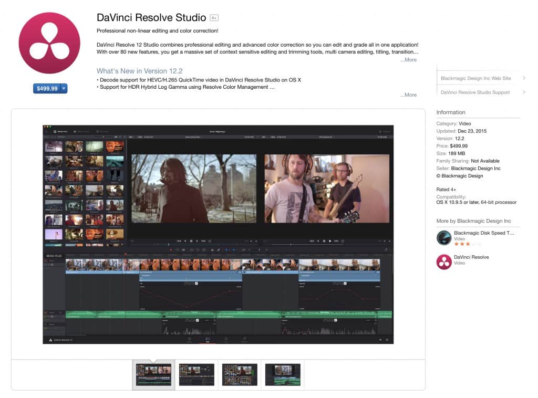The width and height of the screenshot is (538, 398).
Task: Click the Seller: Blackmagic Design Inc row
Action: click(468, 169)
